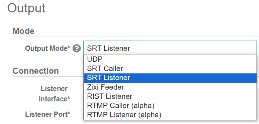Viewport: 259px width, 124px height.
Task: Click the Output page heading
Action: 26,8
